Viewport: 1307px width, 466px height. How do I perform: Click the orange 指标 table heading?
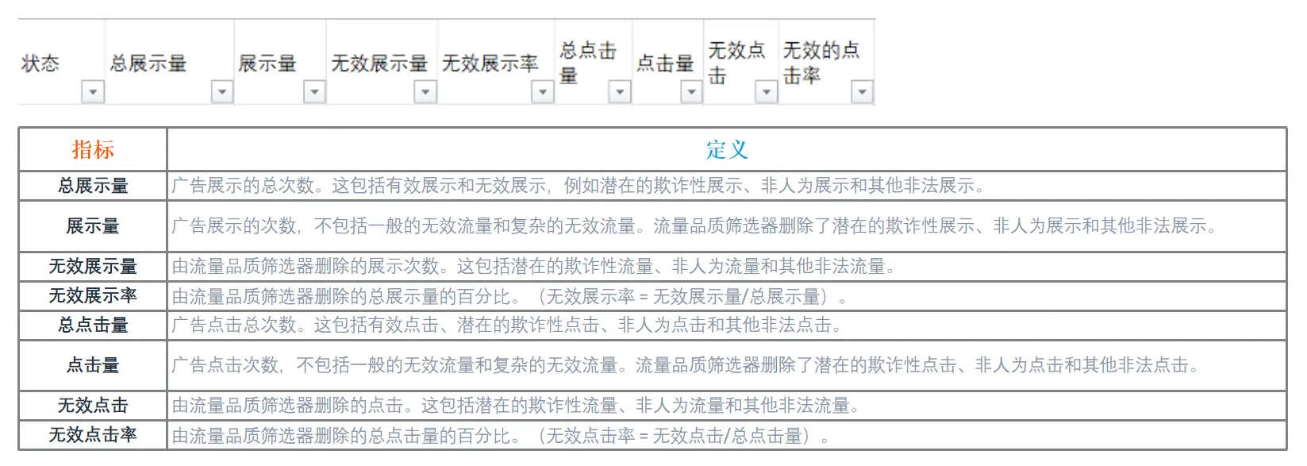coord(93,149)
